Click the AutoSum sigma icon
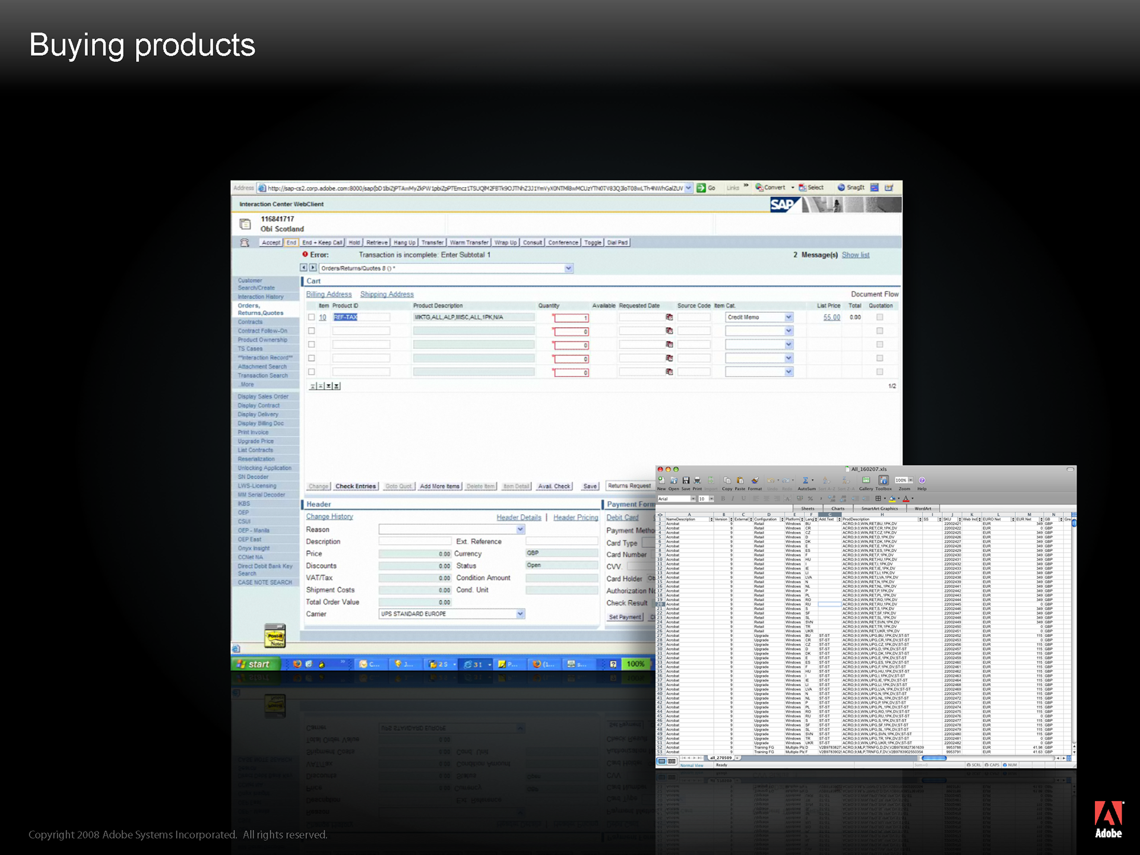This screenshot has height=855, width=1140. click(805, 480)
